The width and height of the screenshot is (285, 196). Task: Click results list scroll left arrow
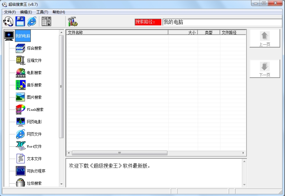click(x=69, y=153)
